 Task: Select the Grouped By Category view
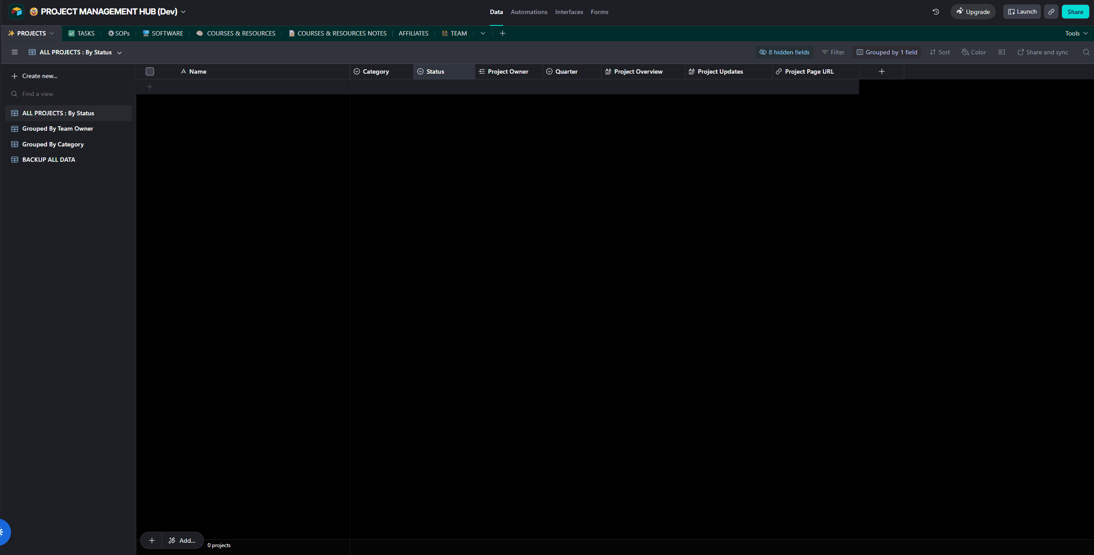click(68, 144)
